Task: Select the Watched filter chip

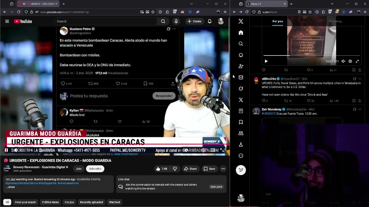Action: tap(114, 202)
